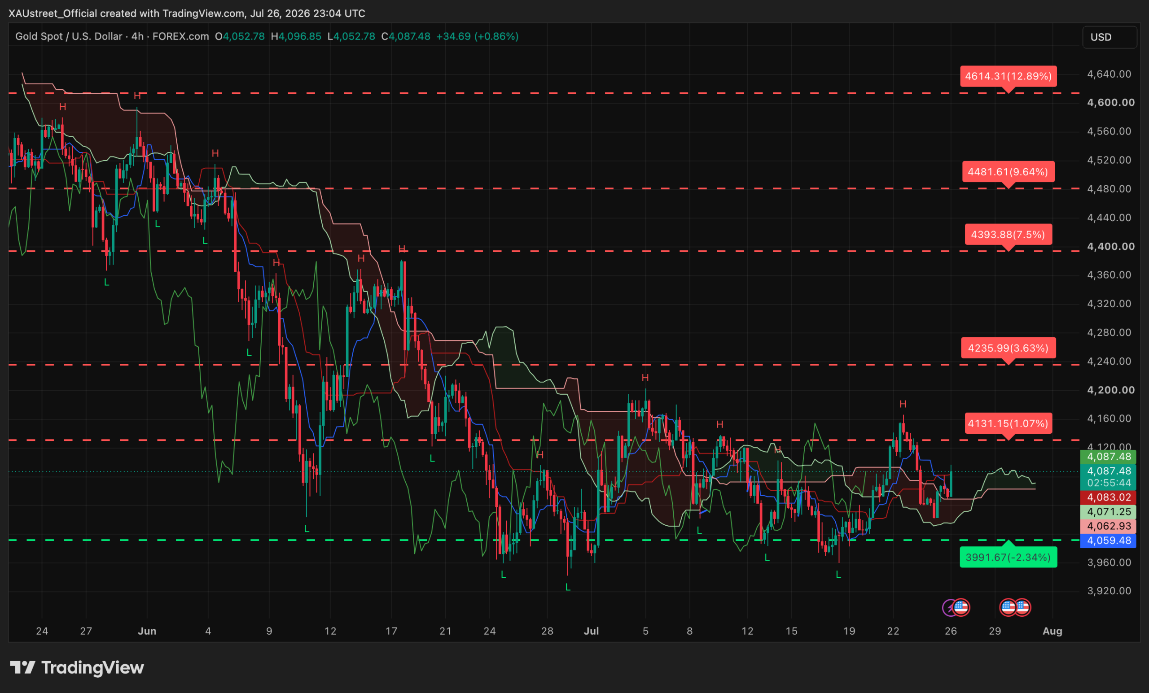Viewport: 1149px width, 693px height.
Task: Click the 4,200.00 price axis label
Action: [1110, 390]
